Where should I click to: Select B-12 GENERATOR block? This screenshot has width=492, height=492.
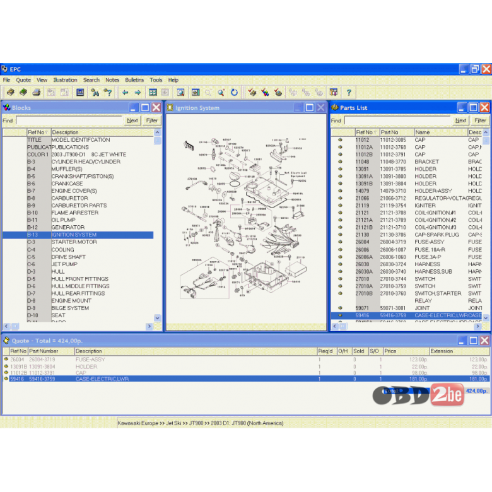pyautogui.click(x=78, y=227)
